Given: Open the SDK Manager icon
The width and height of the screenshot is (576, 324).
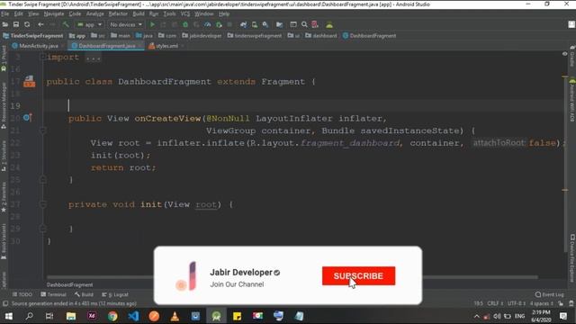Looking at the screenshot, I should point(265,24).
